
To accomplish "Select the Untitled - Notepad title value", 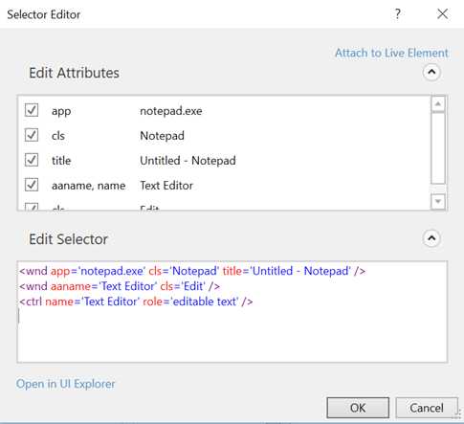I will (188, 161).
